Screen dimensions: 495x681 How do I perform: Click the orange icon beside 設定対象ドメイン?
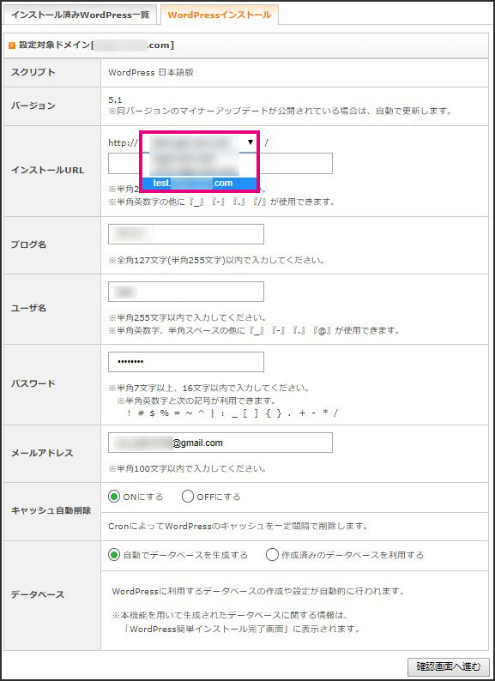click(12, 45)
